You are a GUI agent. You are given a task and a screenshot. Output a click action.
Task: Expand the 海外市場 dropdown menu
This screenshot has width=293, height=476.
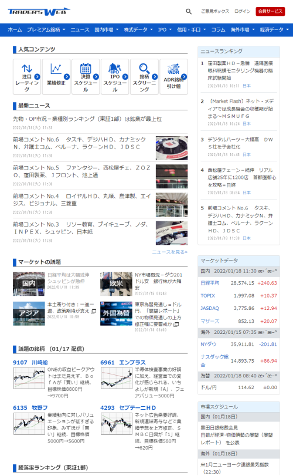click(x=243, y=29)
